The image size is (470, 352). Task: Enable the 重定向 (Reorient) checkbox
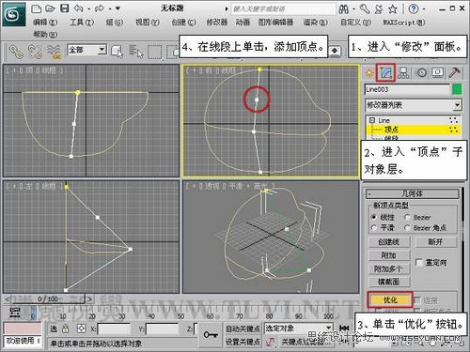tap(418, 262)
